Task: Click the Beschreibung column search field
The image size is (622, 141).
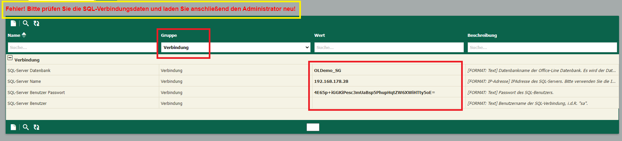Action: point(542,47)
